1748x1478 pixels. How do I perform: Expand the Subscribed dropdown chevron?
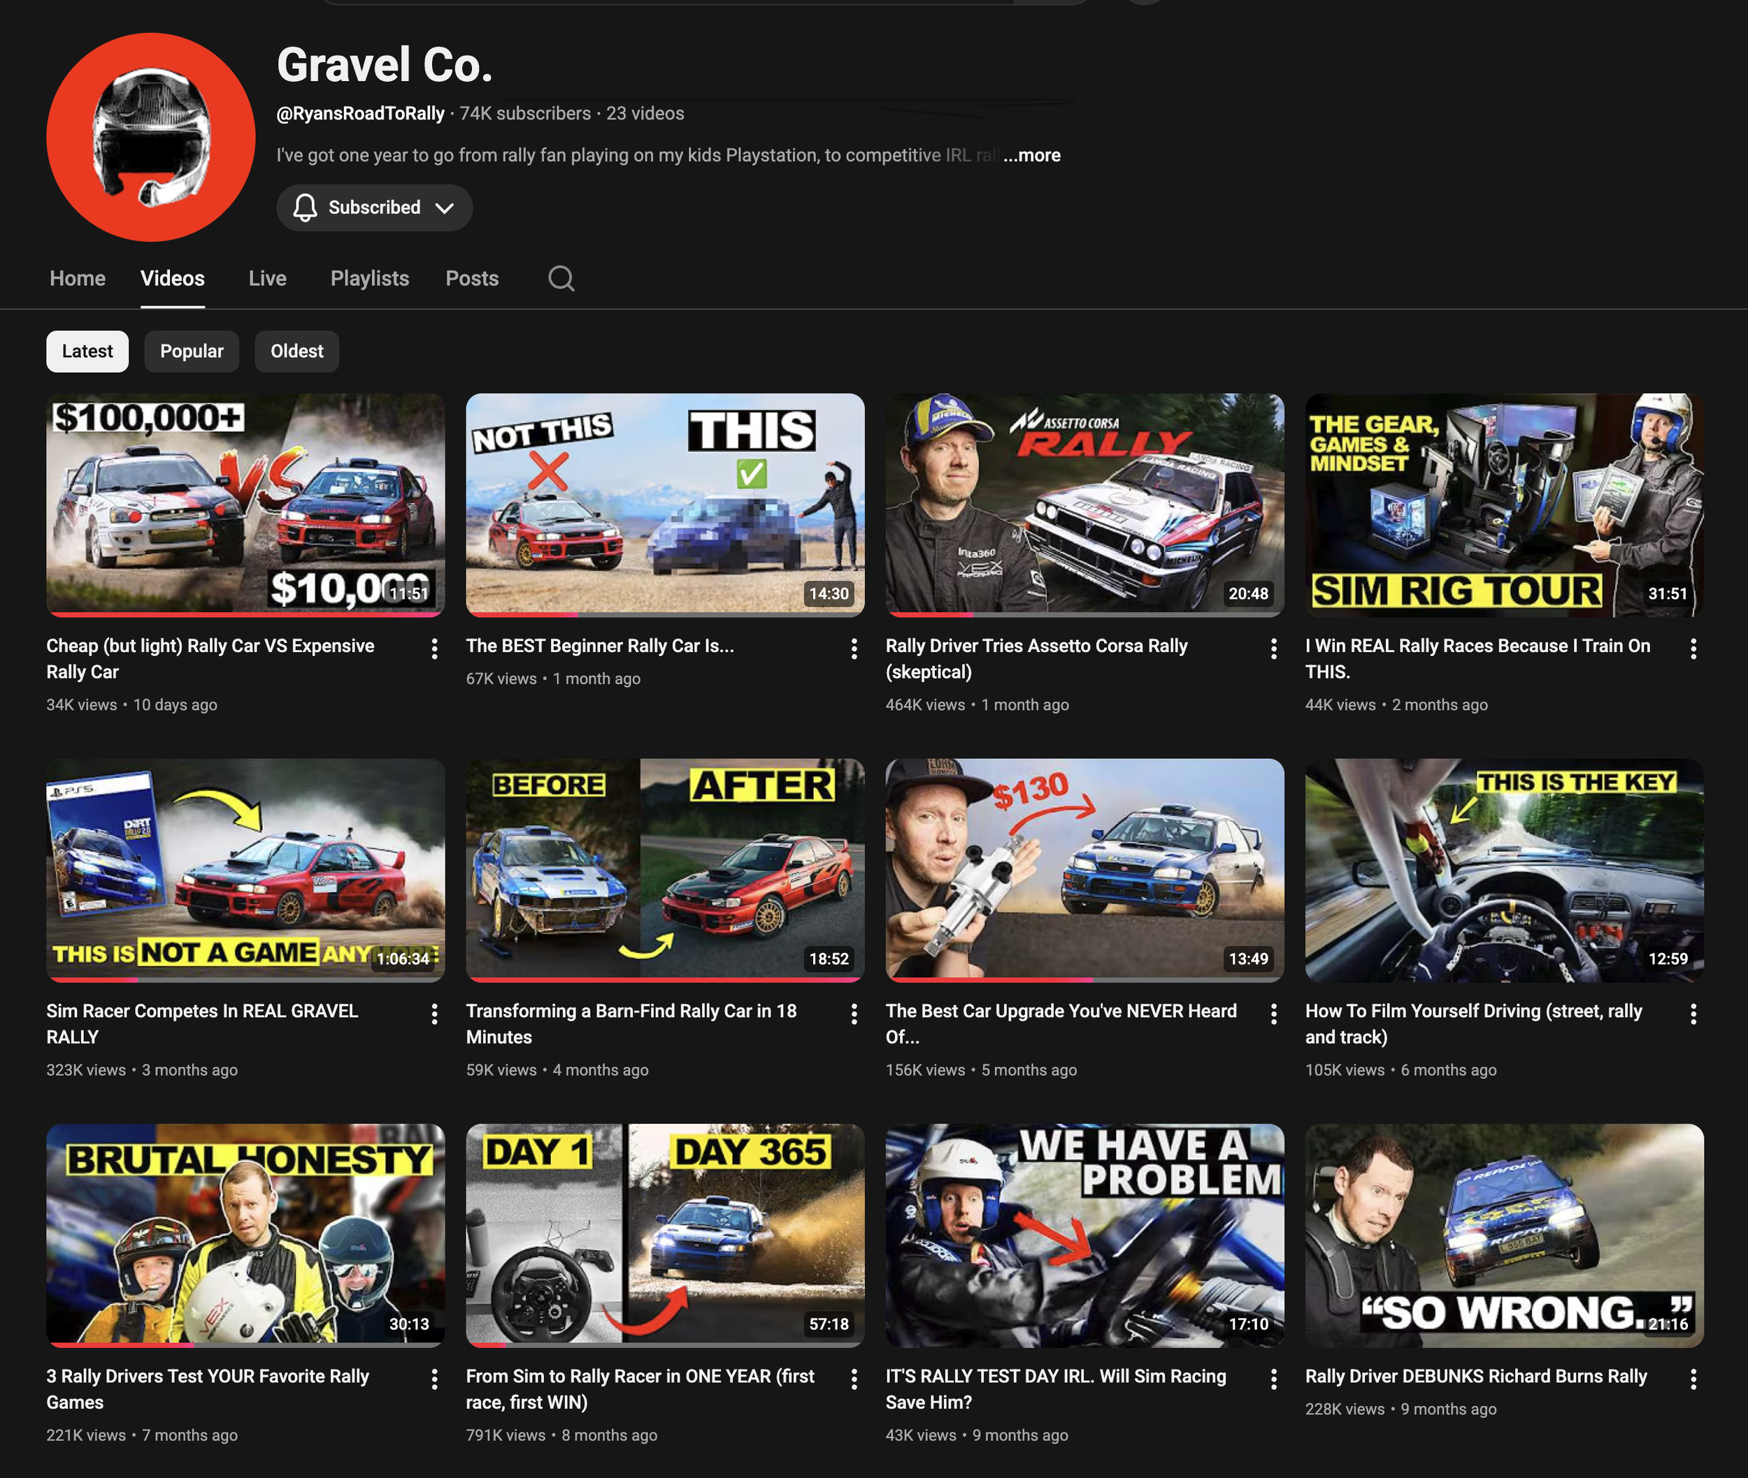(444, 208)
